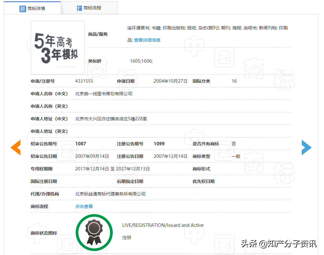The height and width of the screenshot is (255, 324).
Task: Click 点击查看 next to 商标流程
Action: 84,206
